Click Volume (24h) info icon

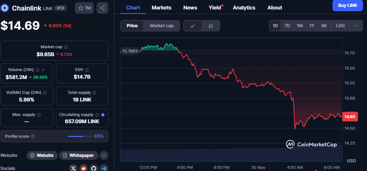38,70
